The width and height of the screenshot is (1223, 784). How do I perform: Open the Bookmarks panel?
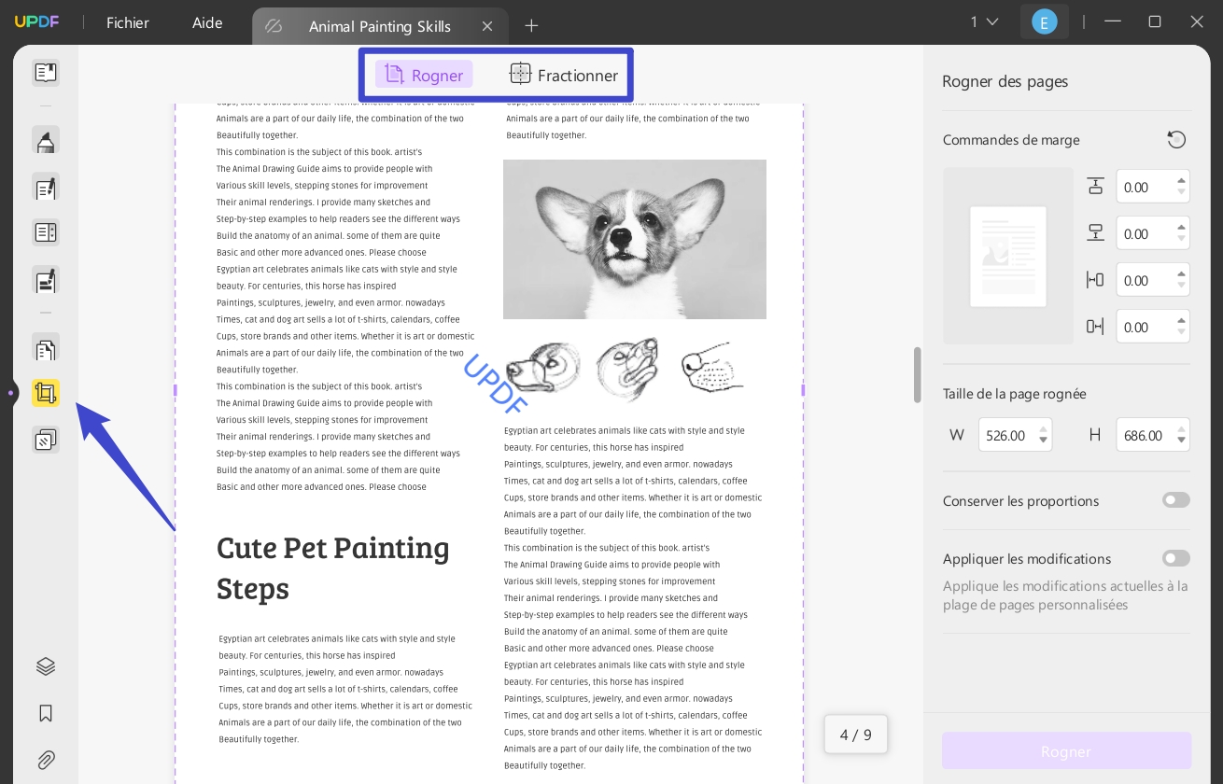(x=46, y=713)
